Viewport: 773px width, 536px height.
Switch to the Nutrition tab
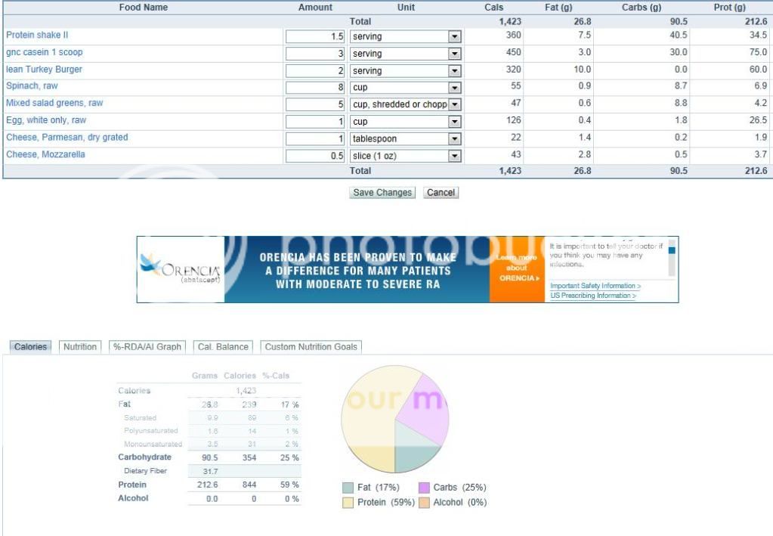pos(79,347)
